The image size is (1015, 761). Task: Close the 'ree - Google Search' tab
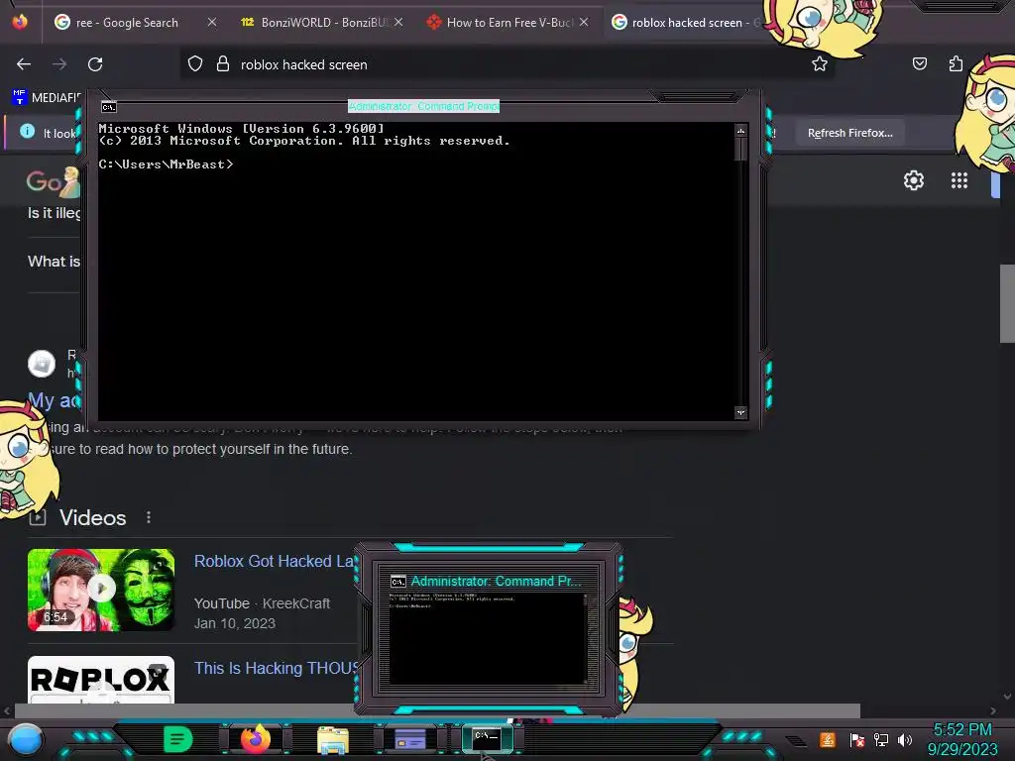(x=212, y=22)
